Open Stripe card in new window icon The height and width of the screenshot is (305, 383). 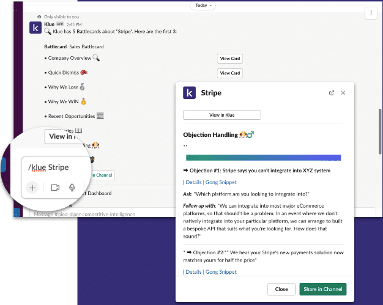(x=332, y=93)
